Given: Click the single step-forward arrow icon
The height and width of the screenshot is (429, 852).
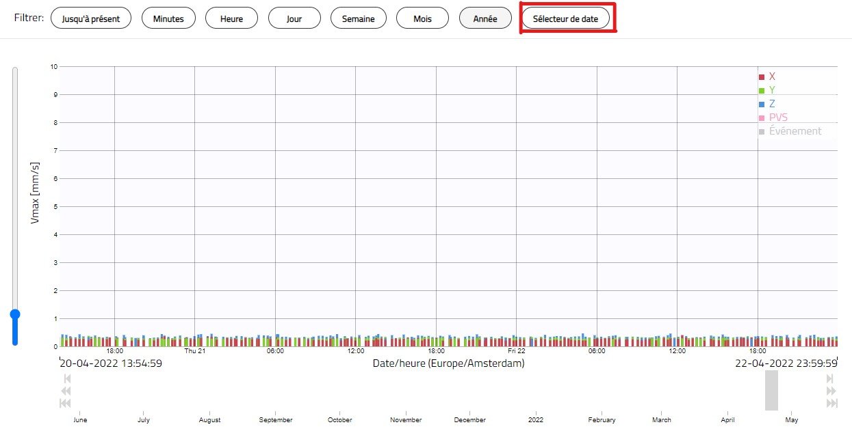Looking at the screenshot, I should pyautogui.click(x=830, y=378).
